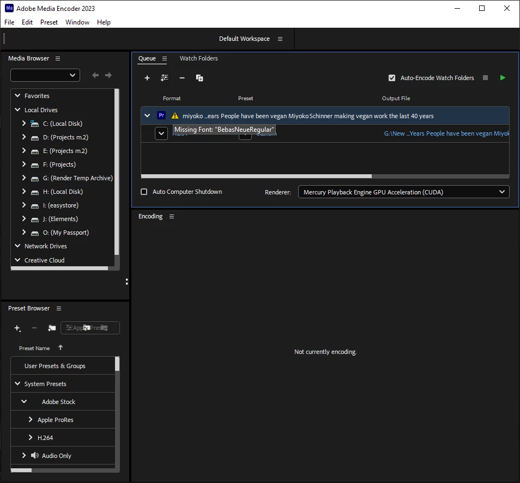Screen dimensions: 520x483
Task: Click the O: drive icon
Action: point(35,233)
